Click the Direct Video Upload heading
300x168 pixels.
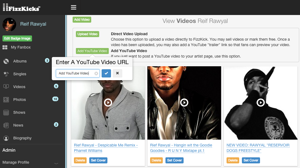[x=129, y=34]
